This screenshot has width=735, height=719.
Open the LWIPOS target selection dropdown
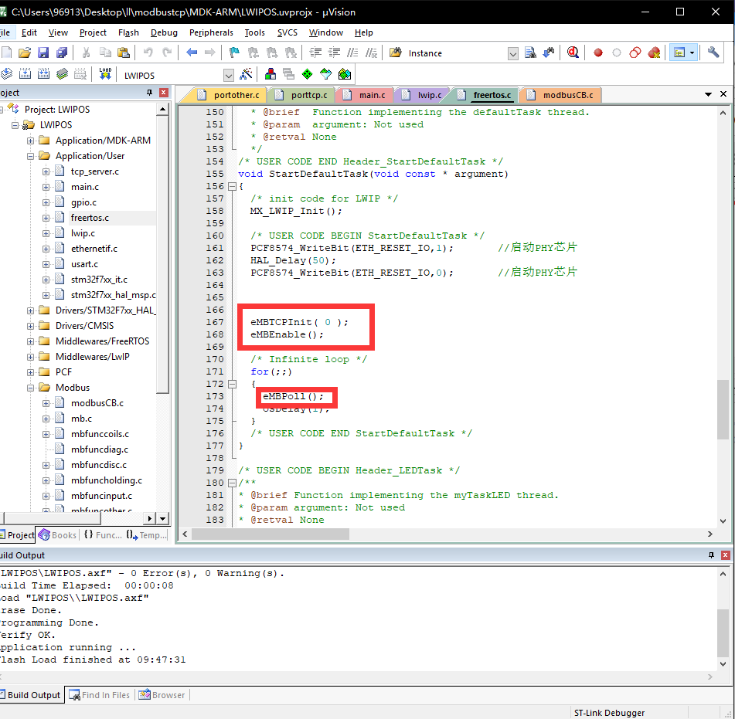[229, 74]
